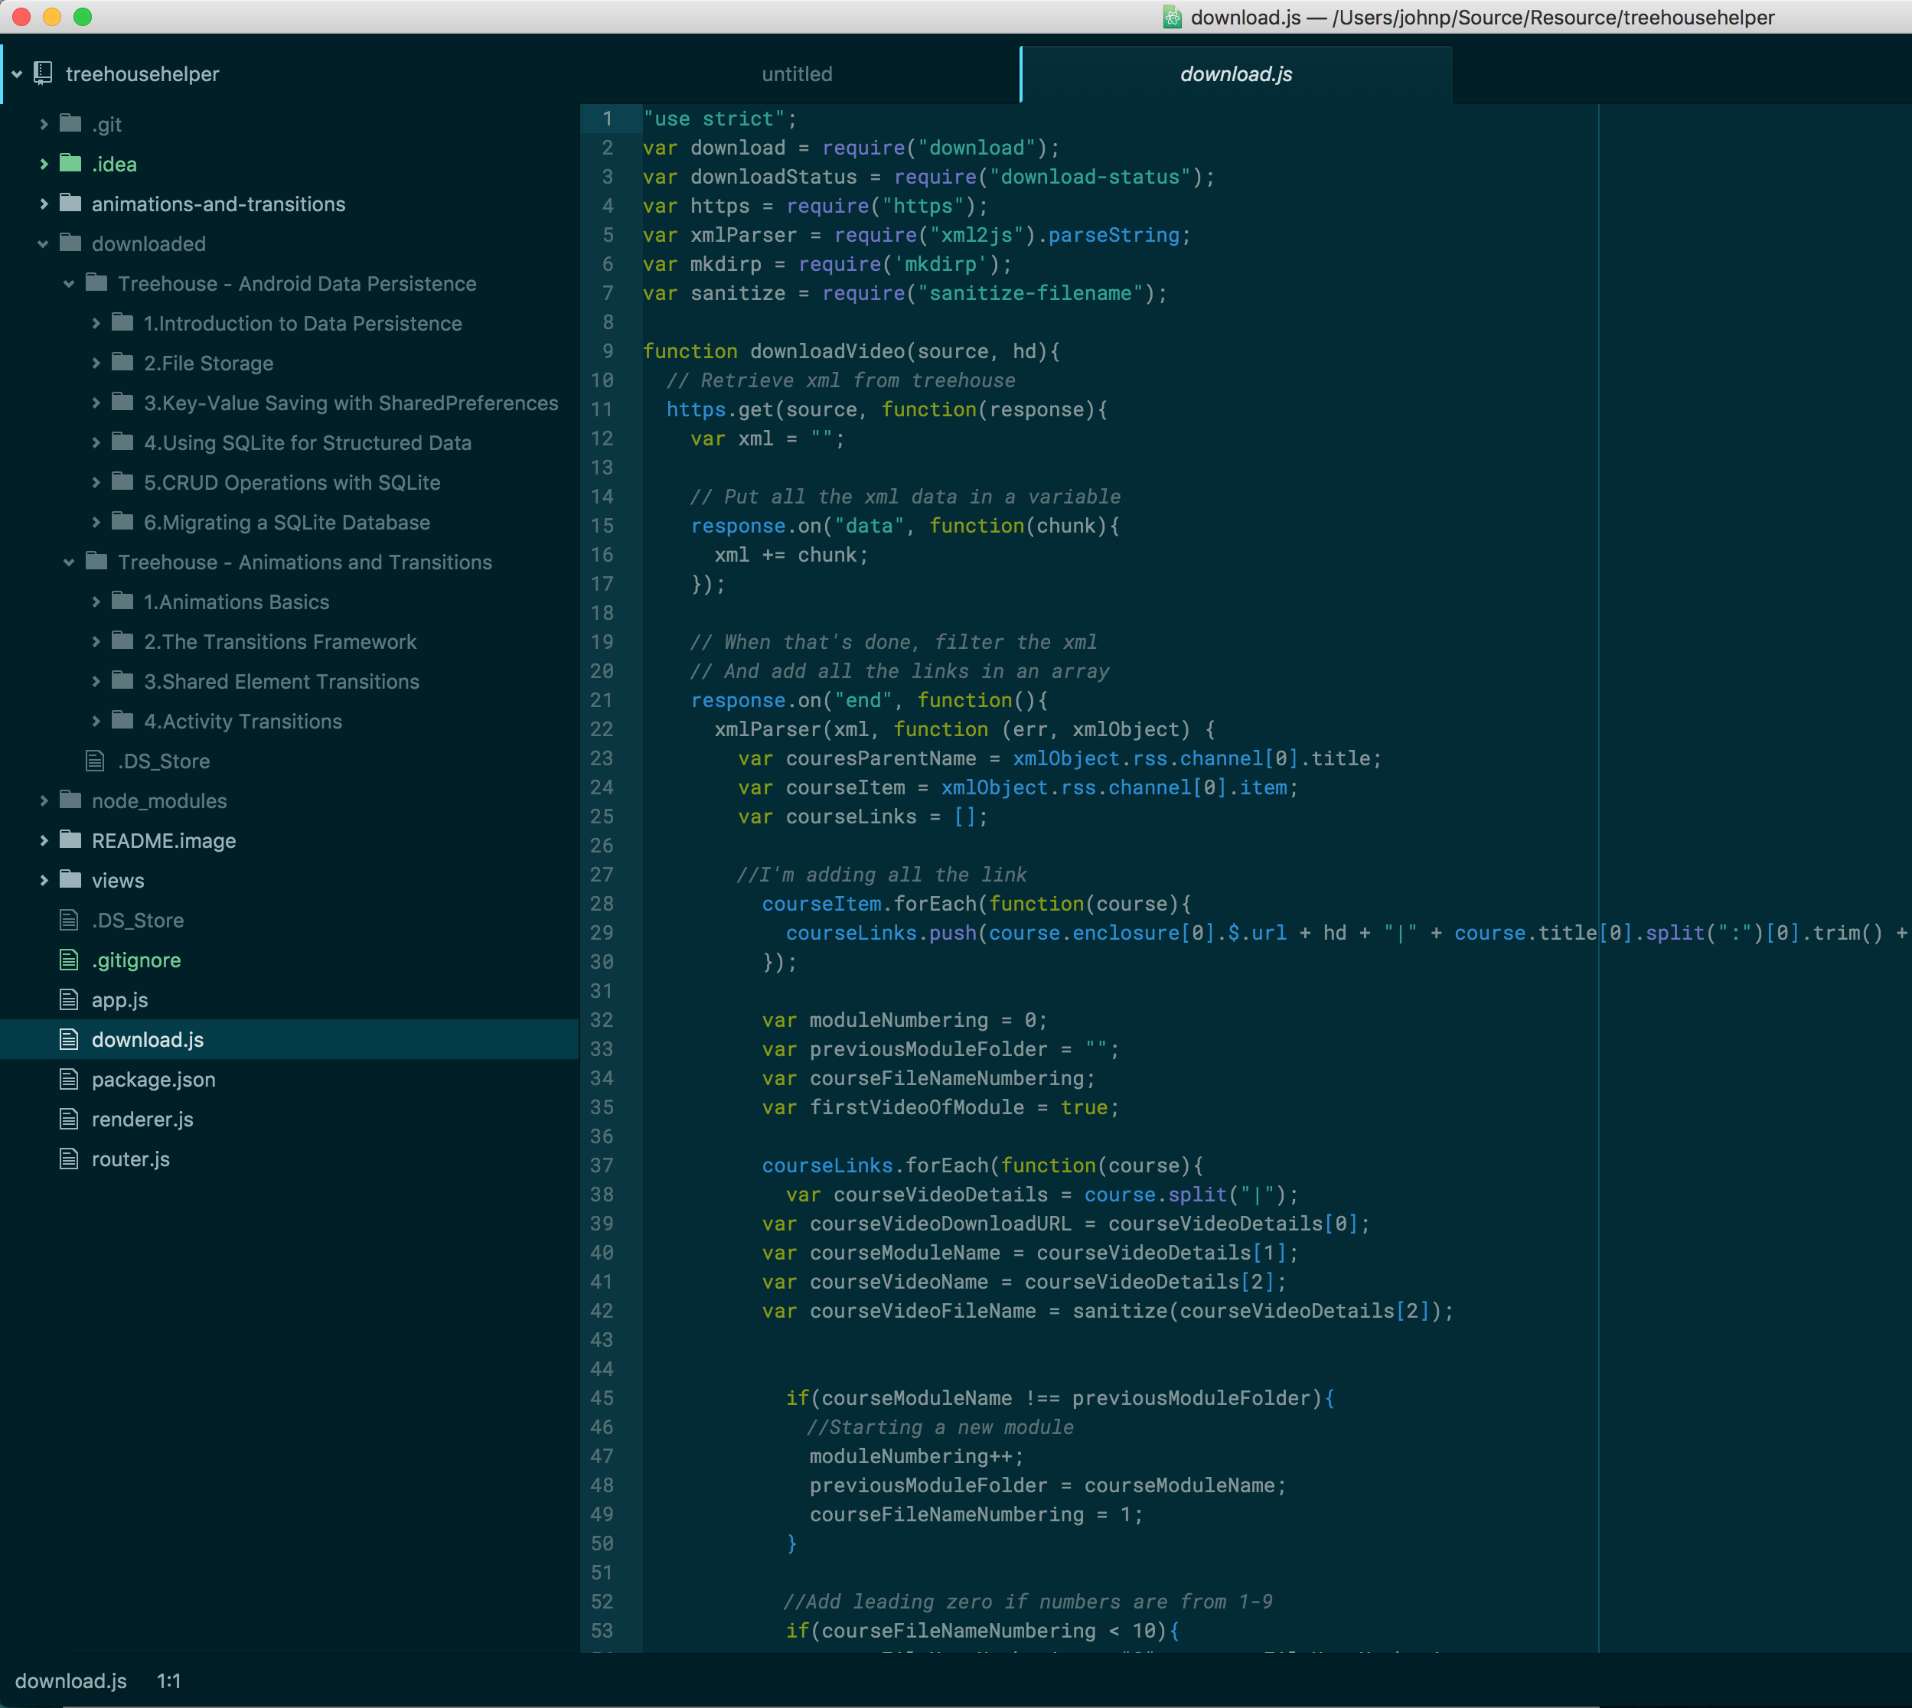Click the title bar download.js file icon
Viewport: 1912px width, 1708px height.
point(1171,17)
